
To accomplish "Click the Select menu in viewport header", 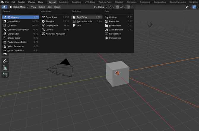I will coord(42,7).
